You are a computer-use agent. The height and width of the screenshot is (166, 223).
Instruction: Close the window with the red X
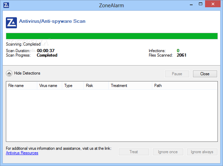(x=213, y=4)
